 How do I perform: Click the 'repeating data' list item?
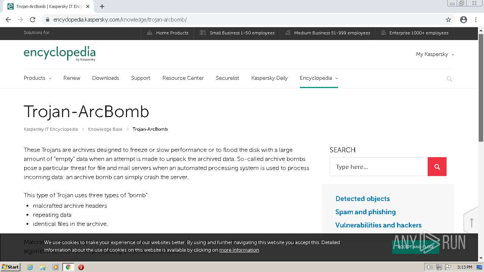coord(52,215)
